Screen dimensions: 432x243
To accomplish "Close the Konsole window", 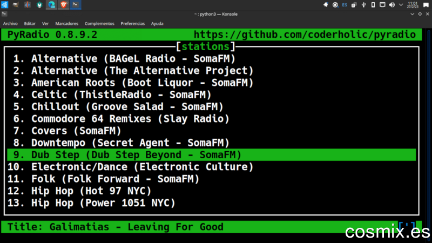I will pyautogui.click(x=428, y=14).
